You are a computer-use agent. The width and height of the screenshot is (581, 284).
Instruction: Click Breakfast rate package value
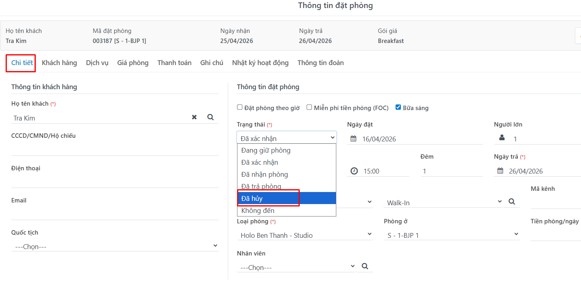(391, 41)
